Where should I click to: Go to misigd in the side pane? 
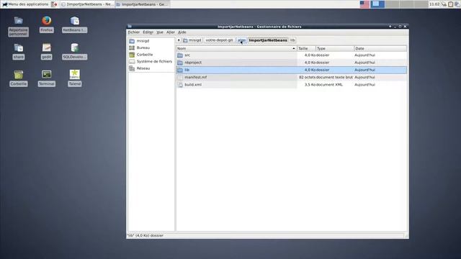click(x=151, y=41)
